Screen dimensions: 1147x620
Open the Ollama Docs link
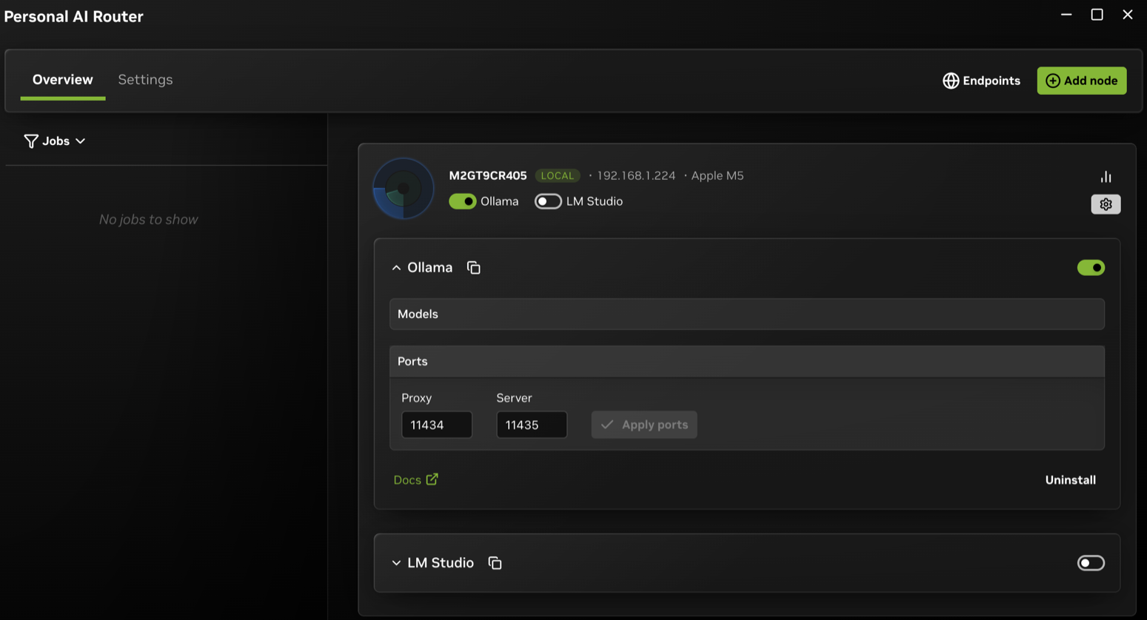[x=416, y=479]
